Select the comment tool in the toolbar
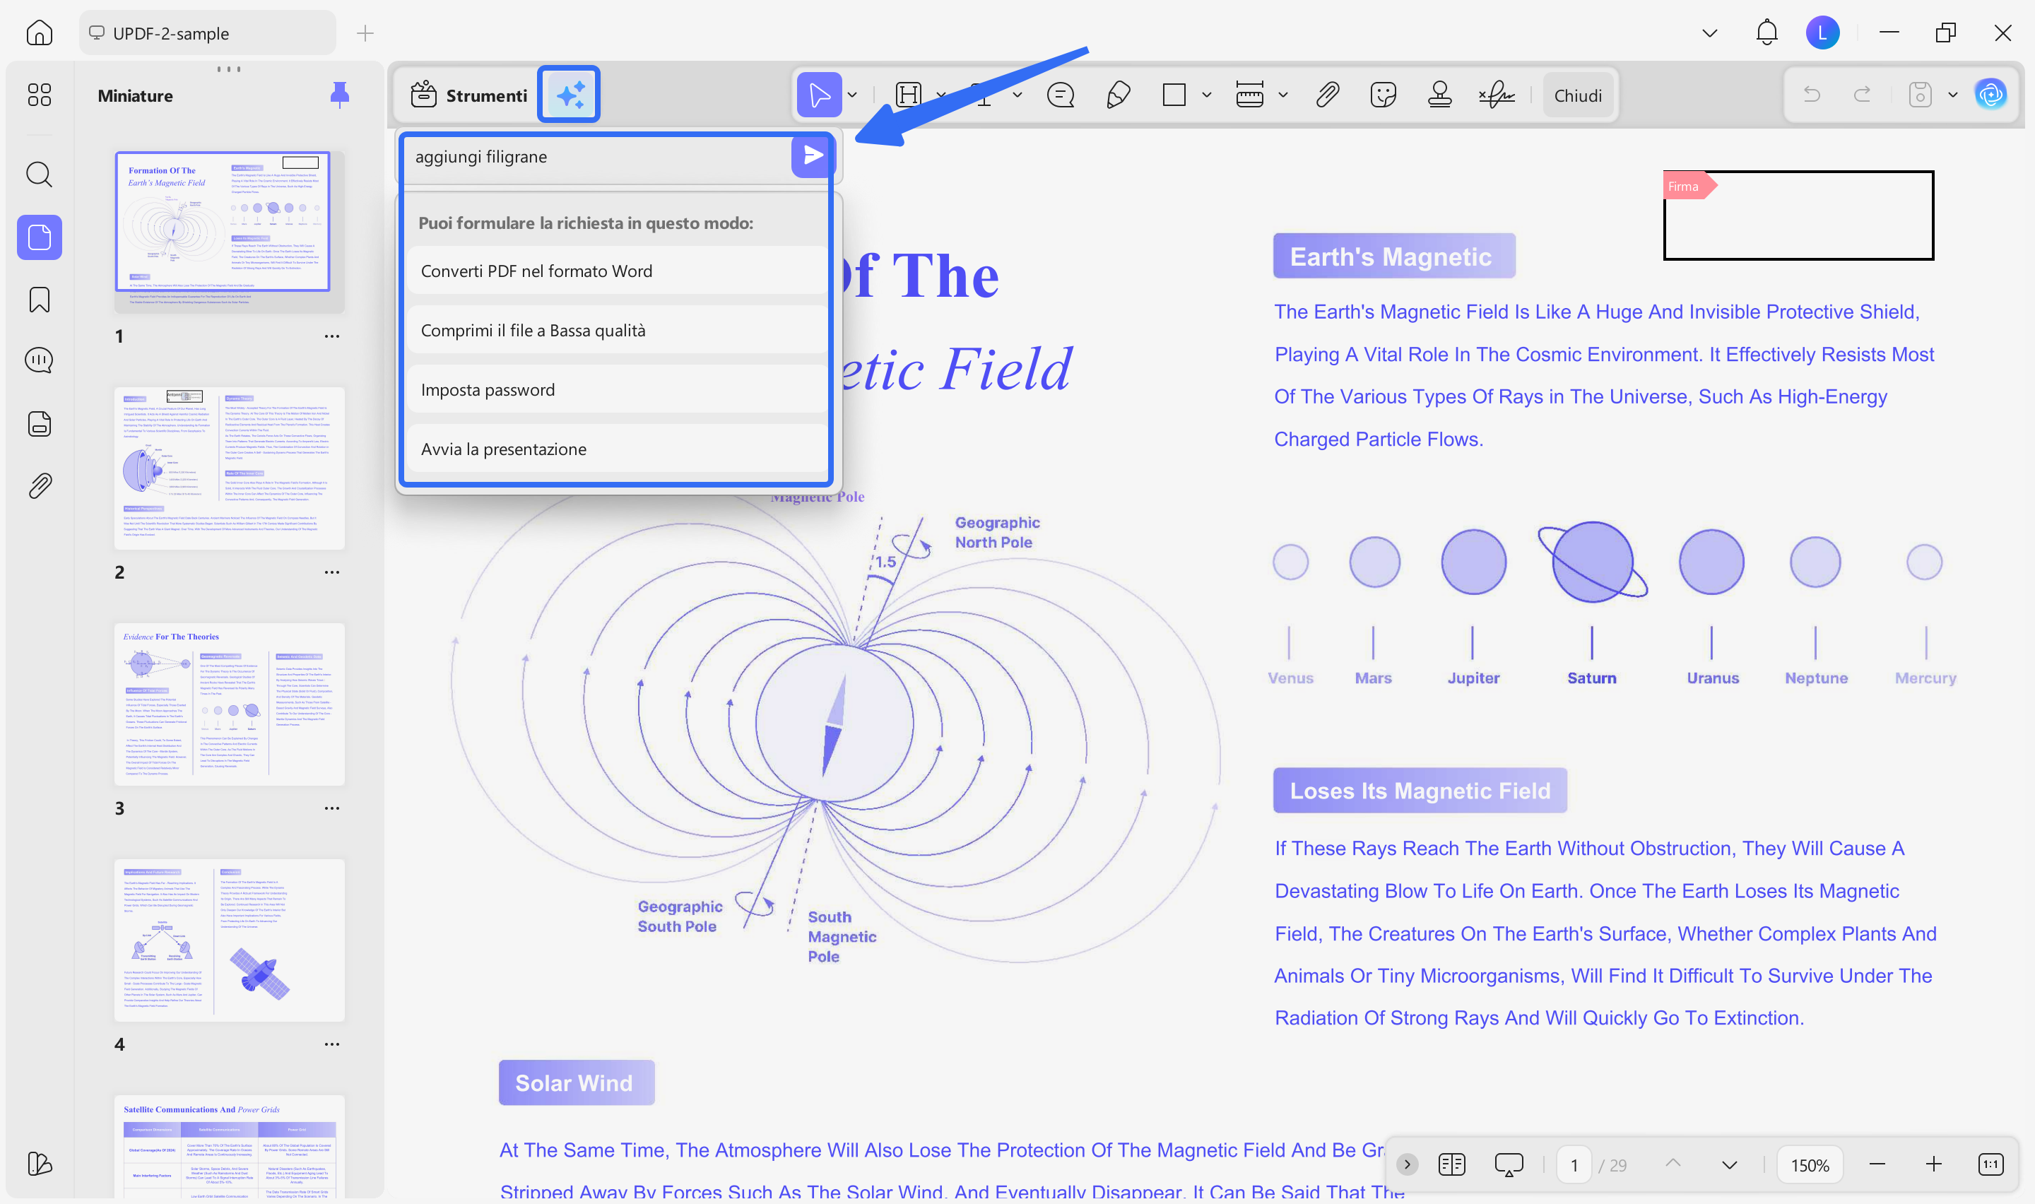Image resolution: width=2035 pixels, height=1204 pixels. (x=1059, y=95)
